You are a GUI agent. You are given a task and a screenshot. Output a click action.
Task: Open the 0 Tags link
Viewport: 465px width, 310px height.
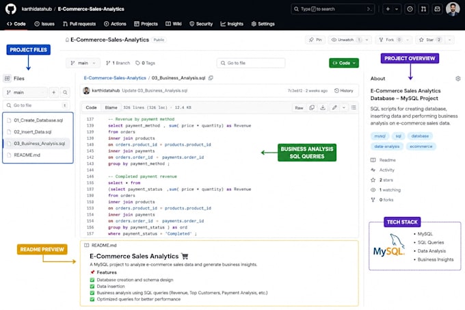pyautogui.click(x=145, y=63)
